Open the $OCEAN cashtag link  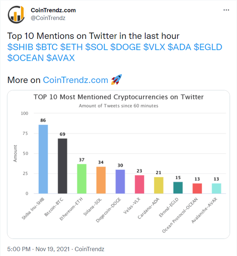point(25,58)
